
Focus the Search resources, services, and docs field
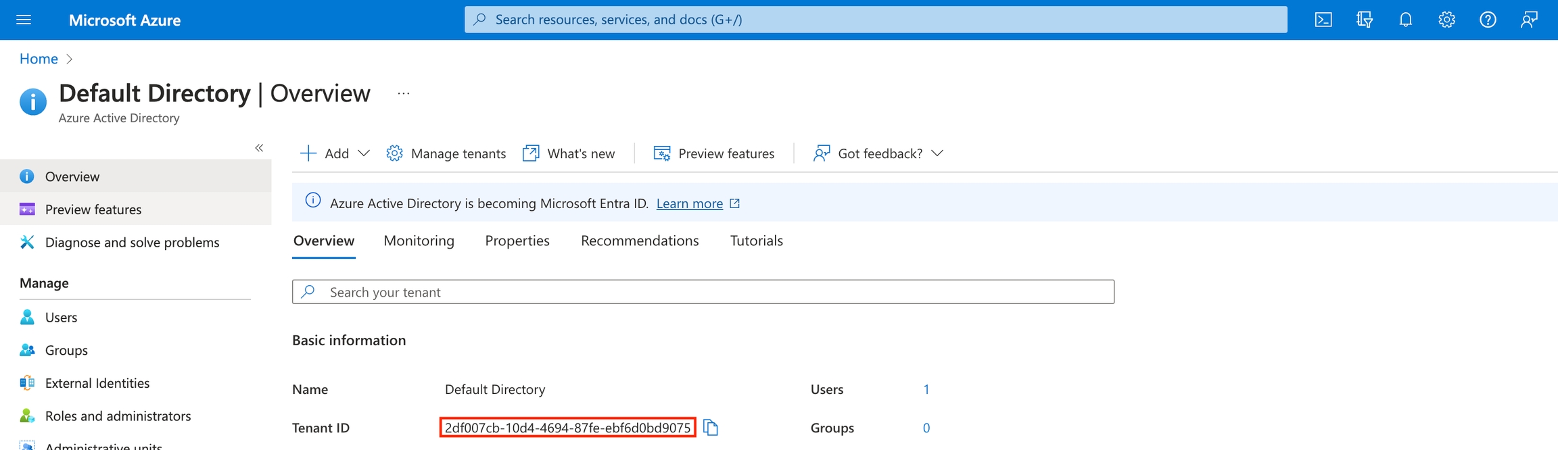876,20
